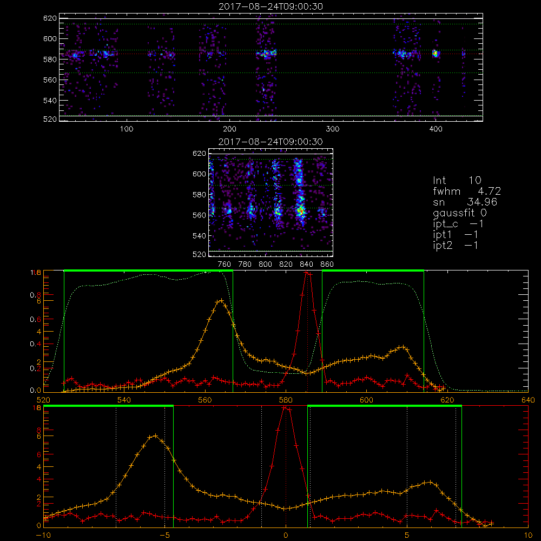Click the 'ipt_c -1' readout

coord(458,224)
